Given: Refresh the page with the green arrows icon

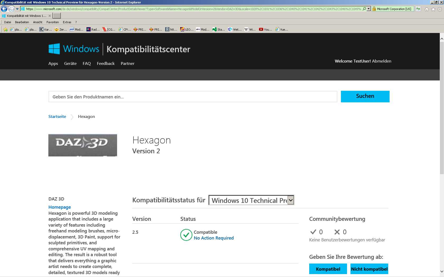Looking at the screenshot, I should pyautogui.click(x=418, y=9).
